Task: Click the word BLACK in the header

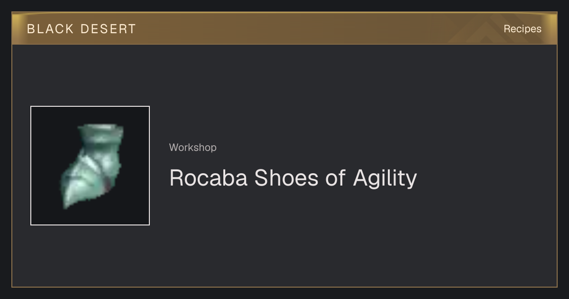Action: click(50, 29)
